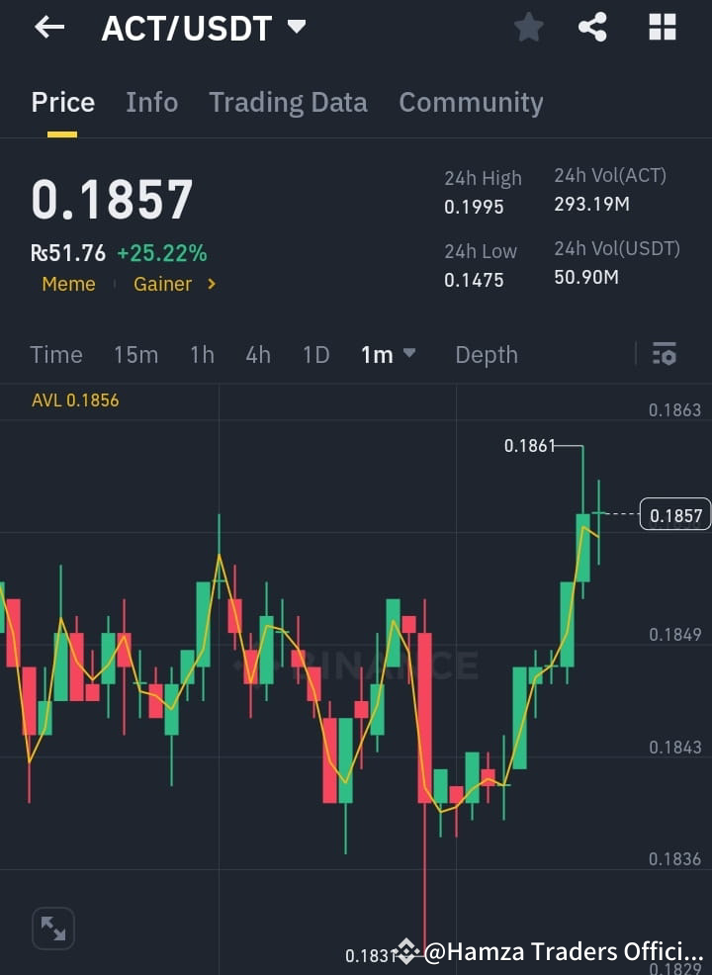
Task: Select the Info tab
Action: tap(151, 102)
